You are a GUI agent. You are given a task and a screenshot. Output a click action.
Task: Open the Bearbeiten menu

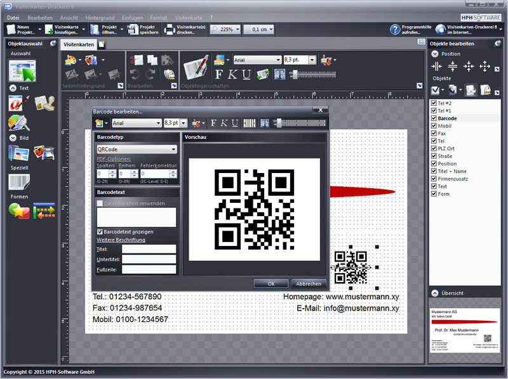pyautogui.click(x=40, y=18)
